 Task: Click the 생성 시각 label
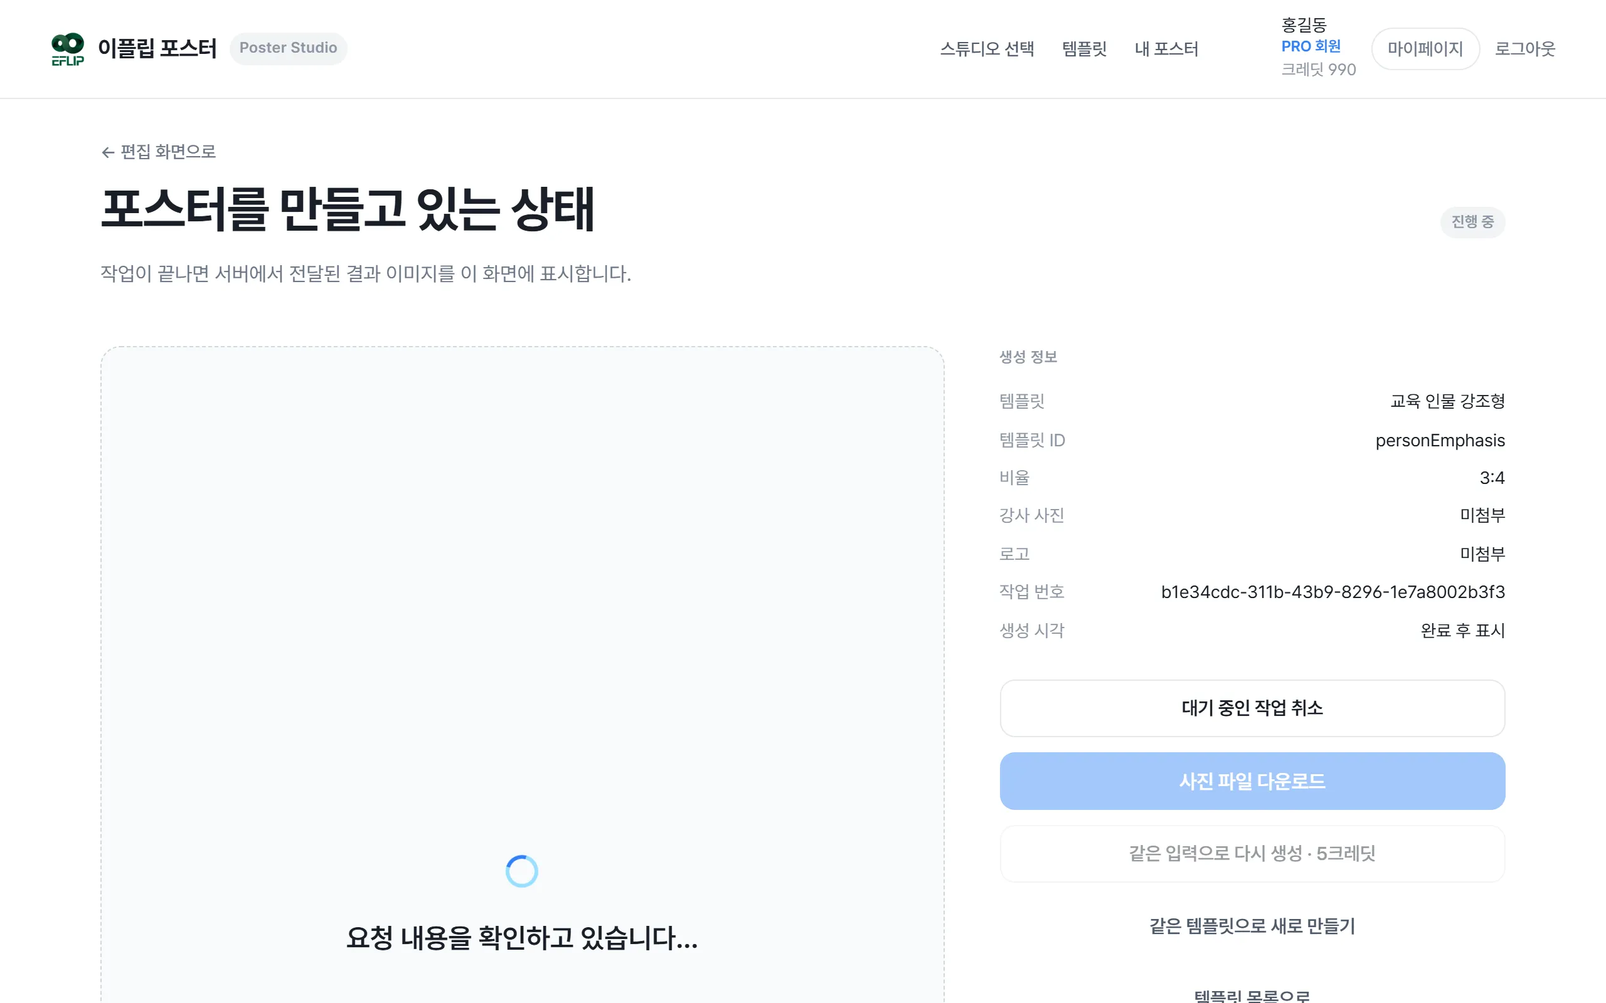tap(1032, 630)
